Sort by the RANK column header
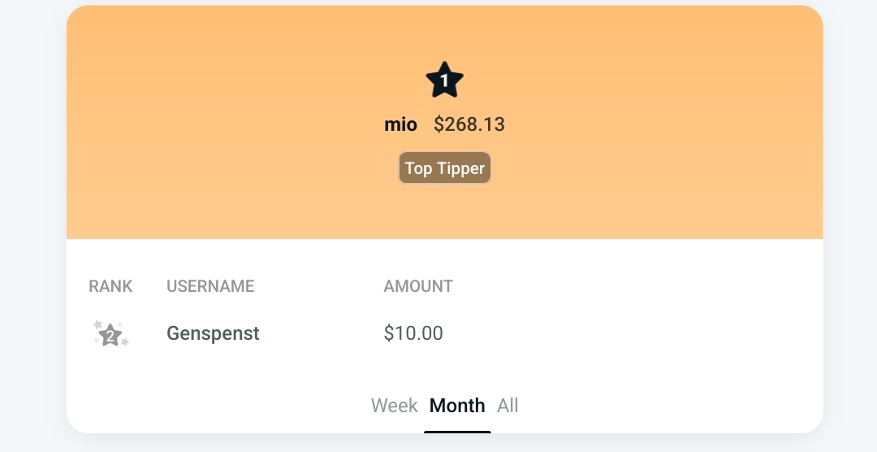The image size is (877, 452). 110,286
